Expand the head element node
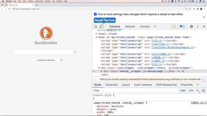Viewport: 207px width, 116px height. 96,34
